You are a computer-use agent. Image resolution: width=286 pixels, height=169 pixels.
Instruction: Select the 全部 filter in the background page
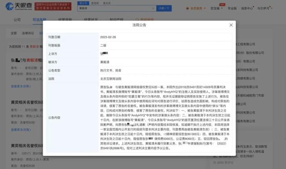click(14, 33)
